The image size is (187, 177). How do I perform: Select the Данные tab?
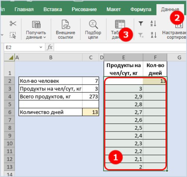(x=170, y=9)
